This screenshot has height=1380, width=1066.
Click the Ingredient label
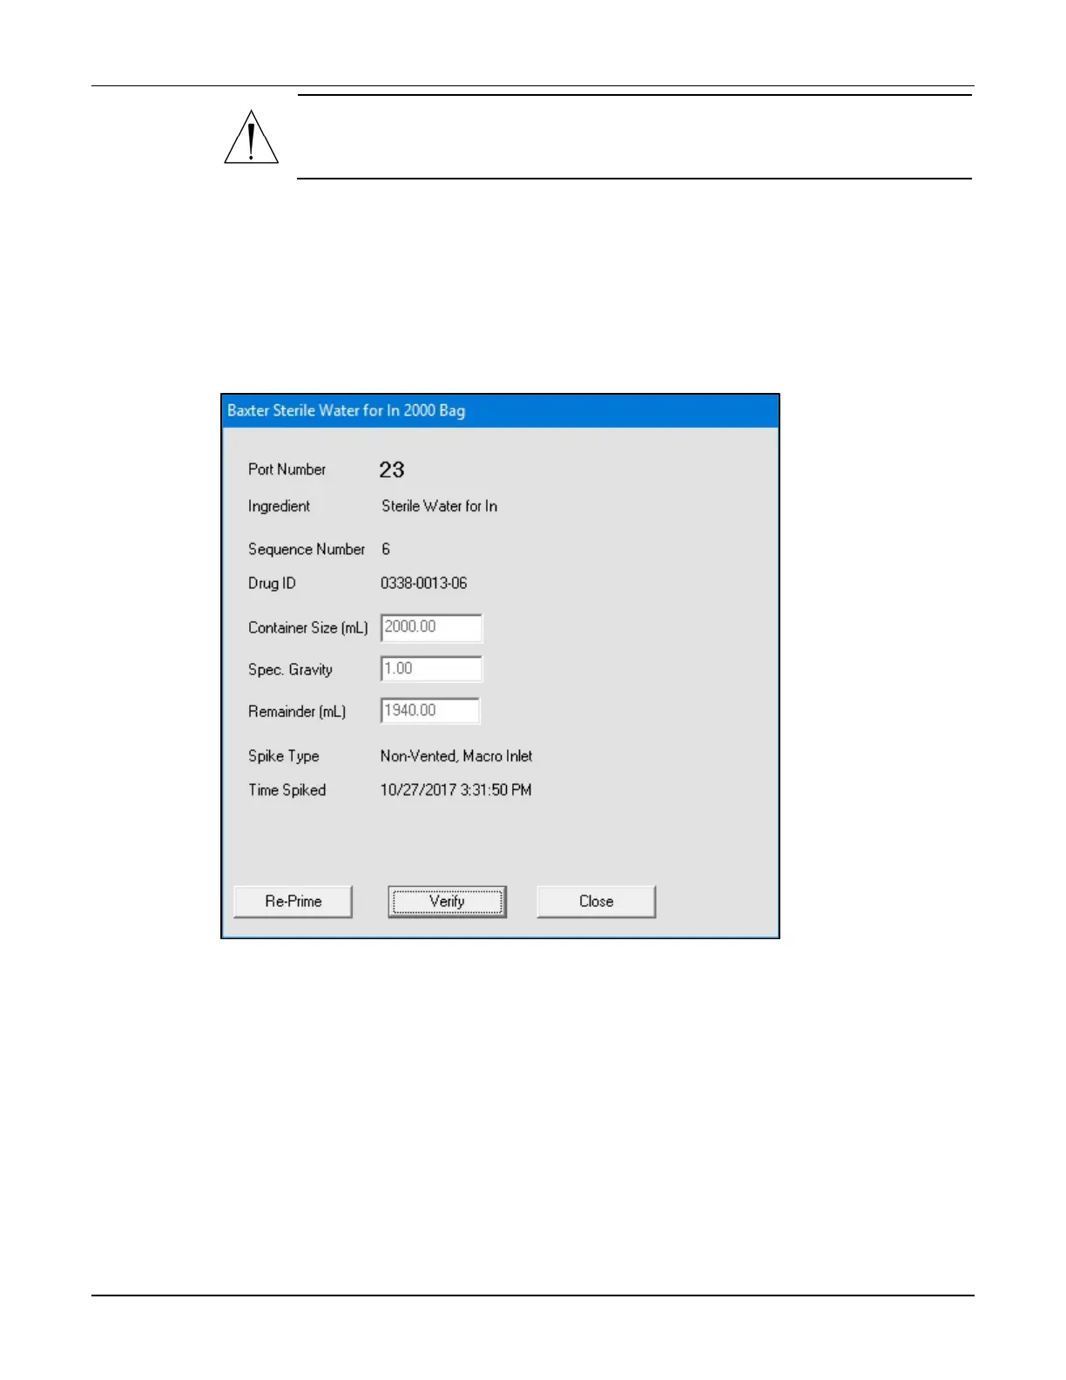pos(279,506)
